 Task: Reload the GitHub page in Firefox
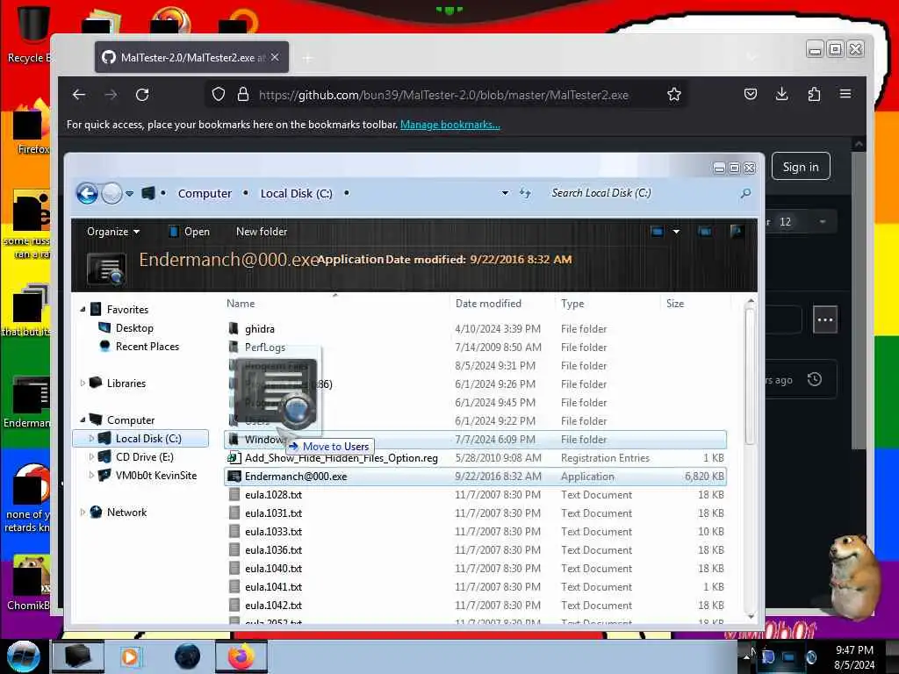click(x=142, y=95)
